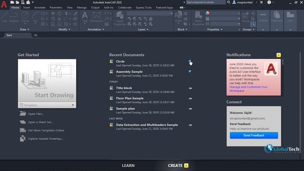Select the Line tool in Draw panel
The height and width of the screenshot is (171, 304).
point(4,17)
